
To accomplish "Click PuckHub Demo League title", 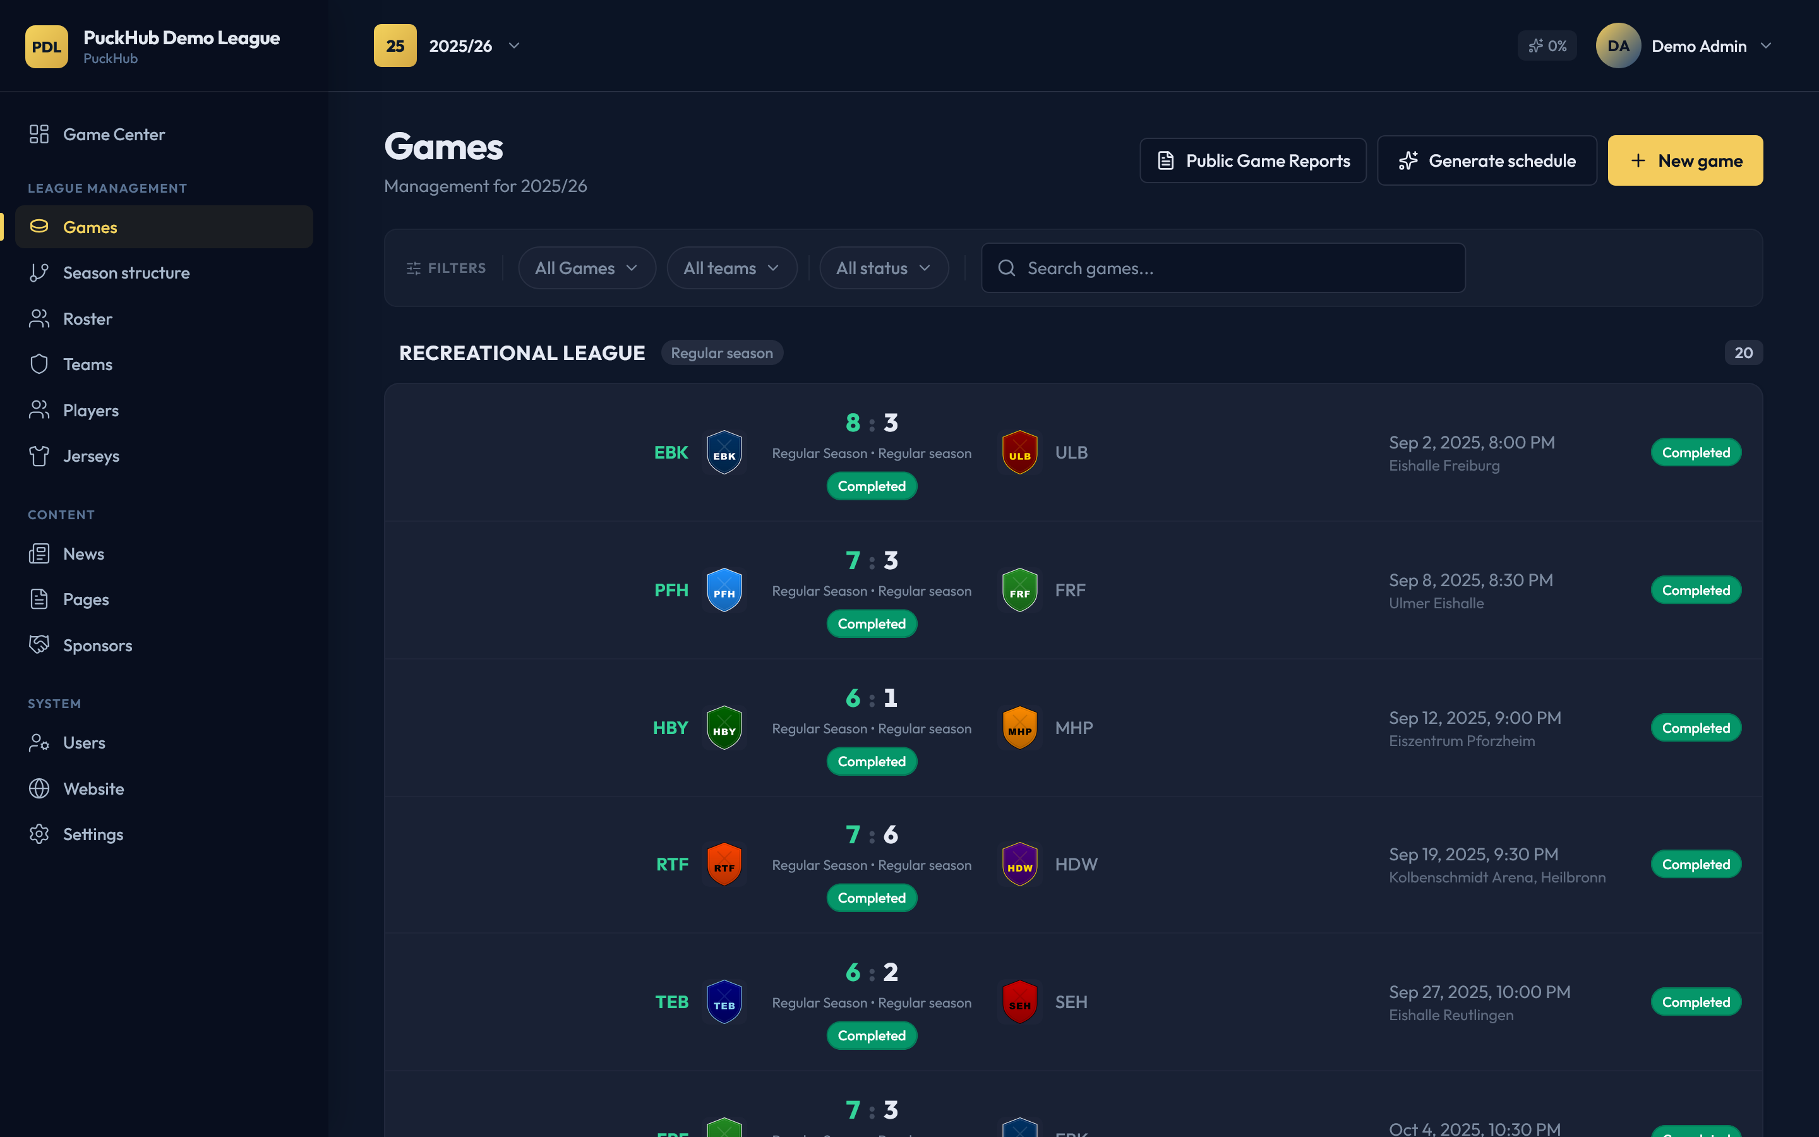I will pyautogui.click(x=181, y=38).
